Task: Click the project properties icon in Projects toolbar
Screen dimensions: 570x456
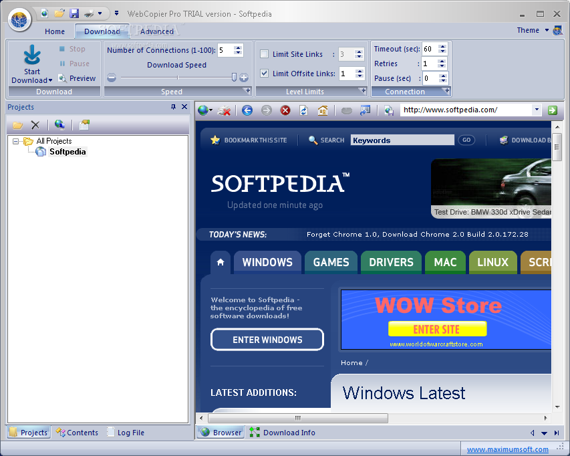Action: pyautogui.click(x=84, y=125)
